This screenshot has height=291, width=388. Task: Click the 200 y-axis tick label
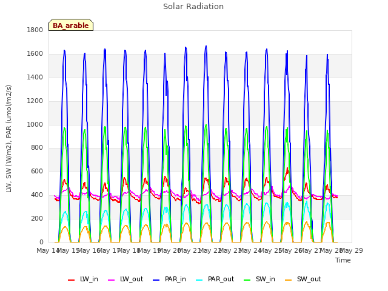click(x=37, y=218)
